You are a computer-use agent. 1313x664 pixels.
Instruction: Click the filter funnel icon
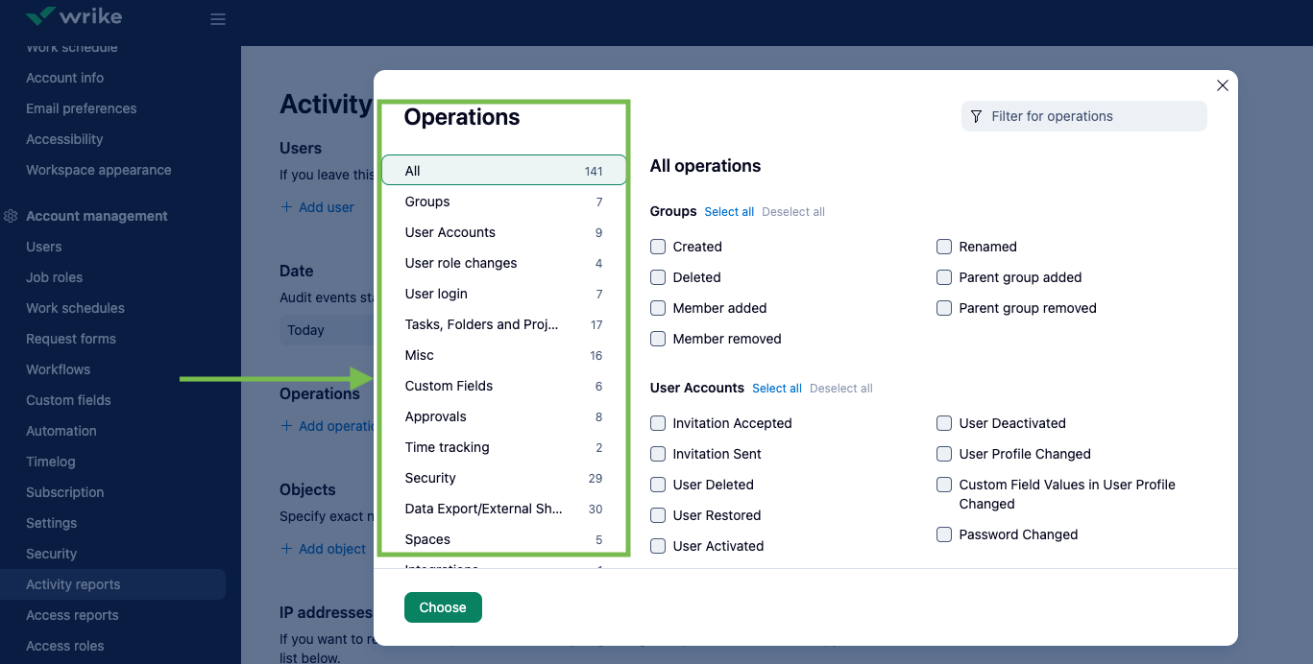coord(976,116)
